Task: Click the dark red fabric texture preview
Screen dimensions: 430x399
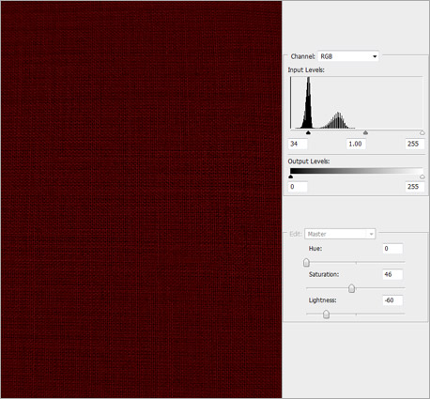Action: click(142, 199)
